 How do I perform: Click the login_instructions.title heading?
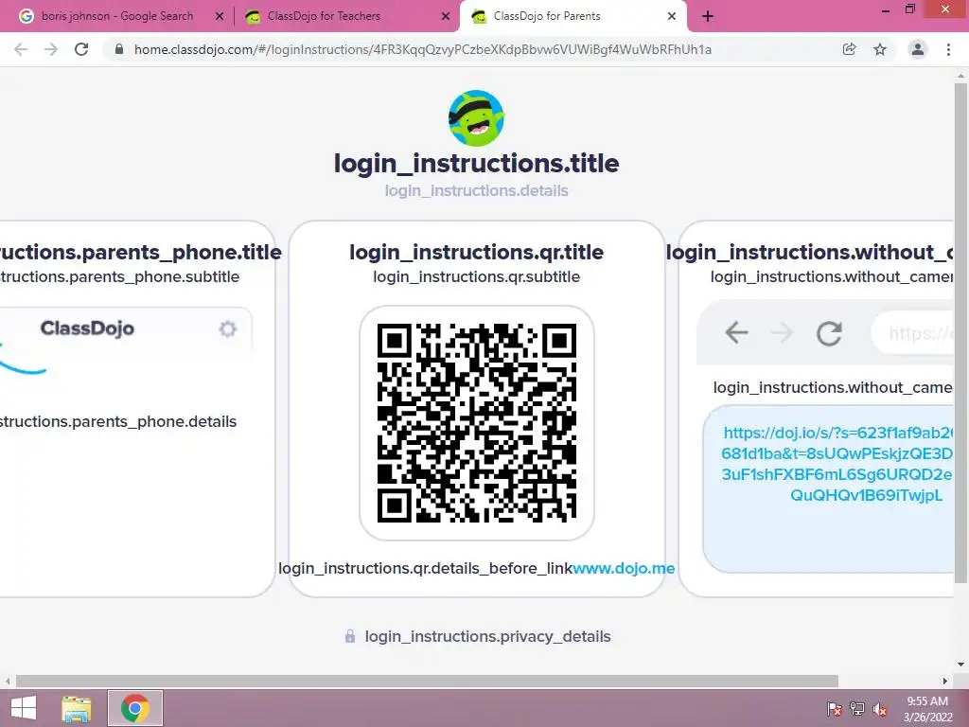(477, 163)
